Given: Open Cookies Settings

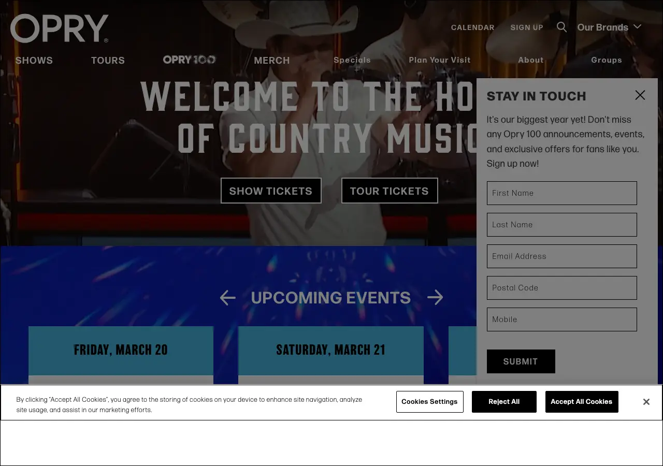Looking at the screenshot, I should pyautogui.click(x=430, y=402).
